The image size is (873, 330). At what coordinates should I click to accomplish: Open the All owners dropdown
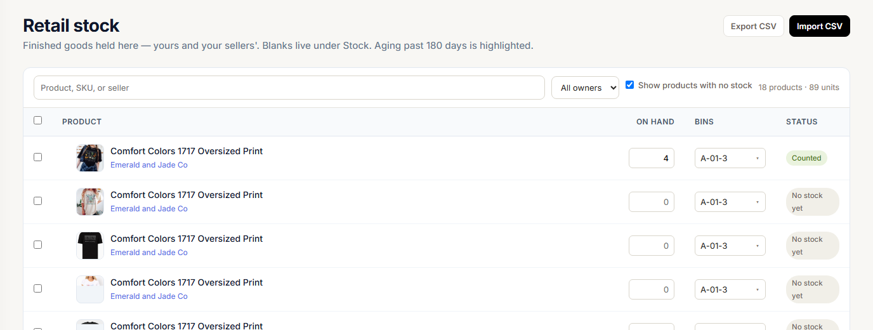coord(585,88)
